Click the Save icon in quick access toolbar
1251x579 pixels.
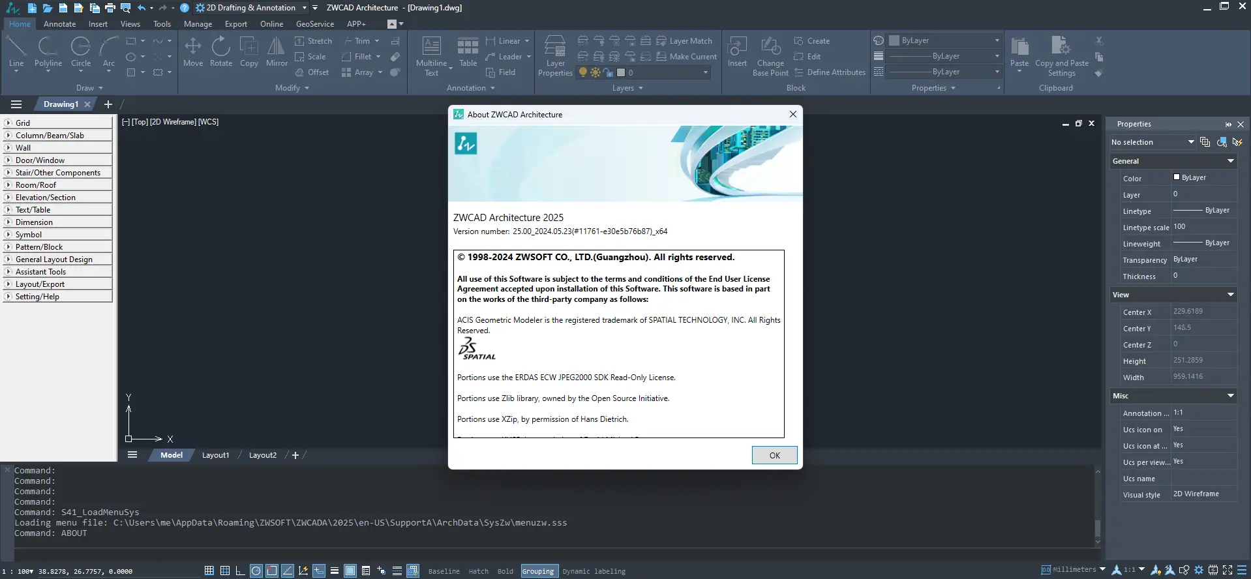pos(63,8)
